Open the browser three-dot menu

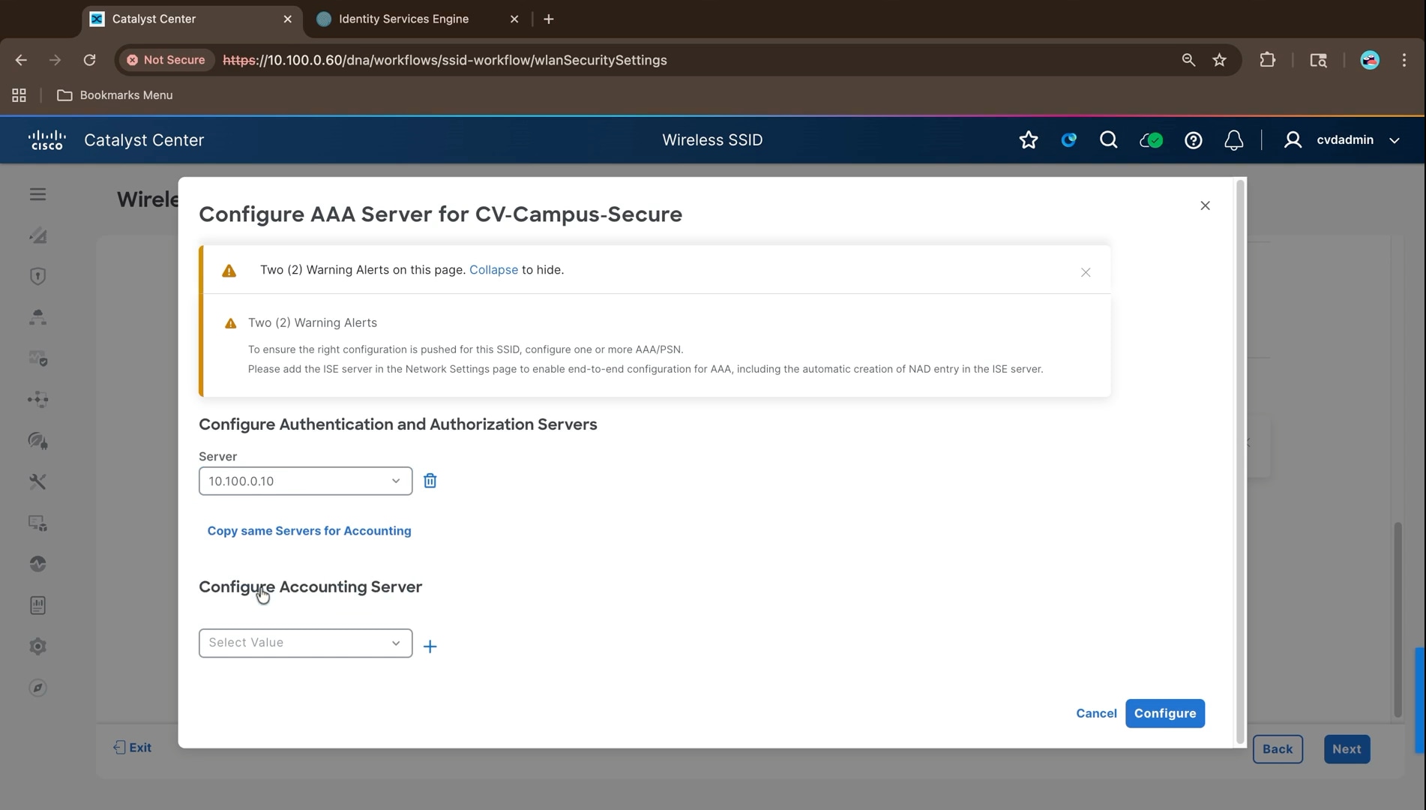tap(1404, 60)
